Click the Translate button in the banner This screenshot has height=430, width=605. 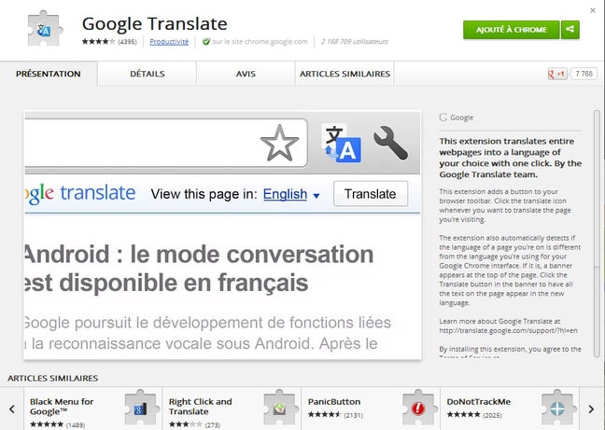click(371, 194)
